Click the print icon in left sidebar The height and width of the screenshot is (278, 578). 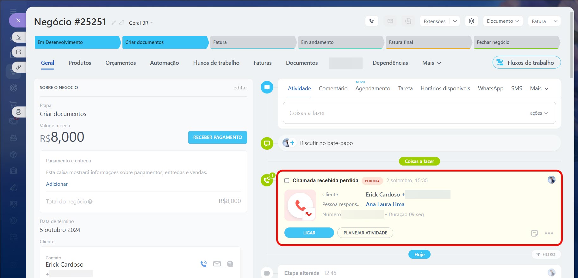point(19,112)
